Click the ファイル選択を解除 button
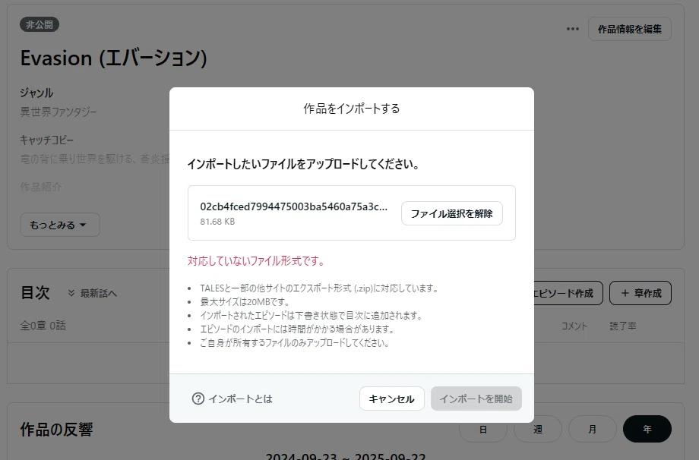The height and width of the screenshot is (460, 699). pyautogui.click(x=451, y=213)
